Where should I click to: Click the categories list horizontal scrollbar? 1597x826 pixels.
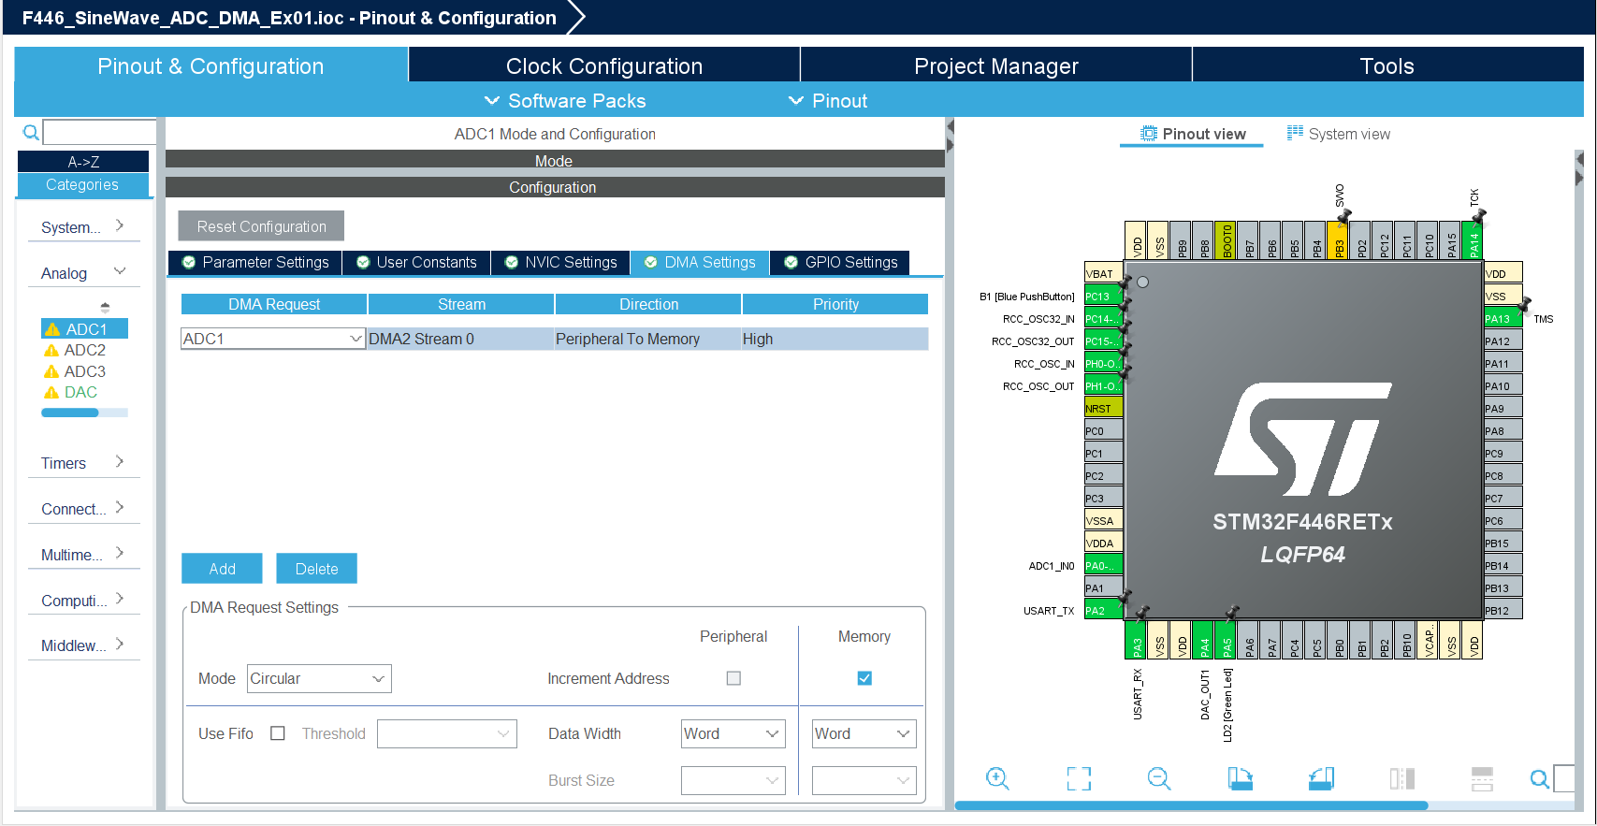[x=70, y=413]
